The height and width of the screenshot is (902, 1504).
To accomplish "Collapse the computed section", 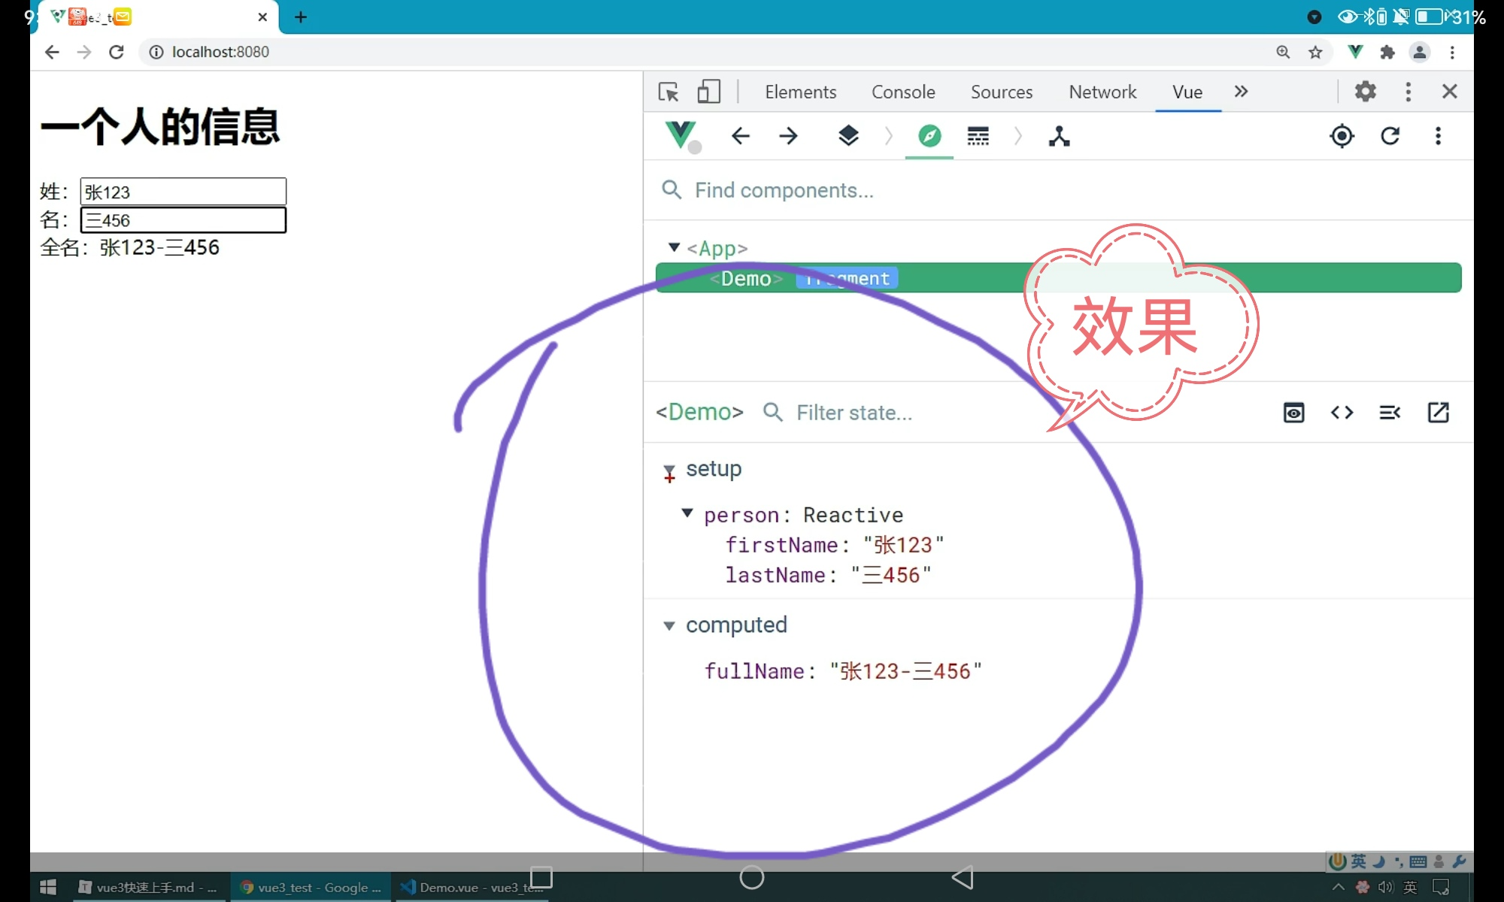I will coord(669,625).
